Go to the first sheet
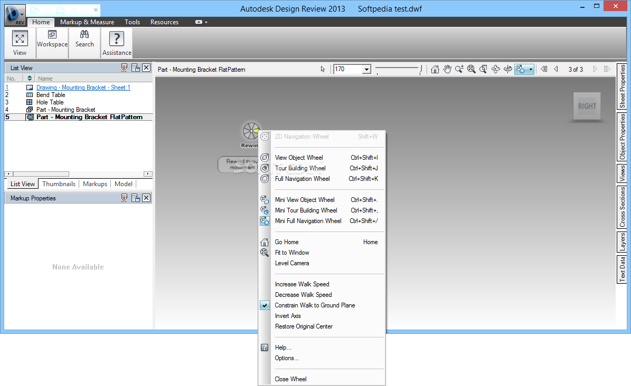 544,69
